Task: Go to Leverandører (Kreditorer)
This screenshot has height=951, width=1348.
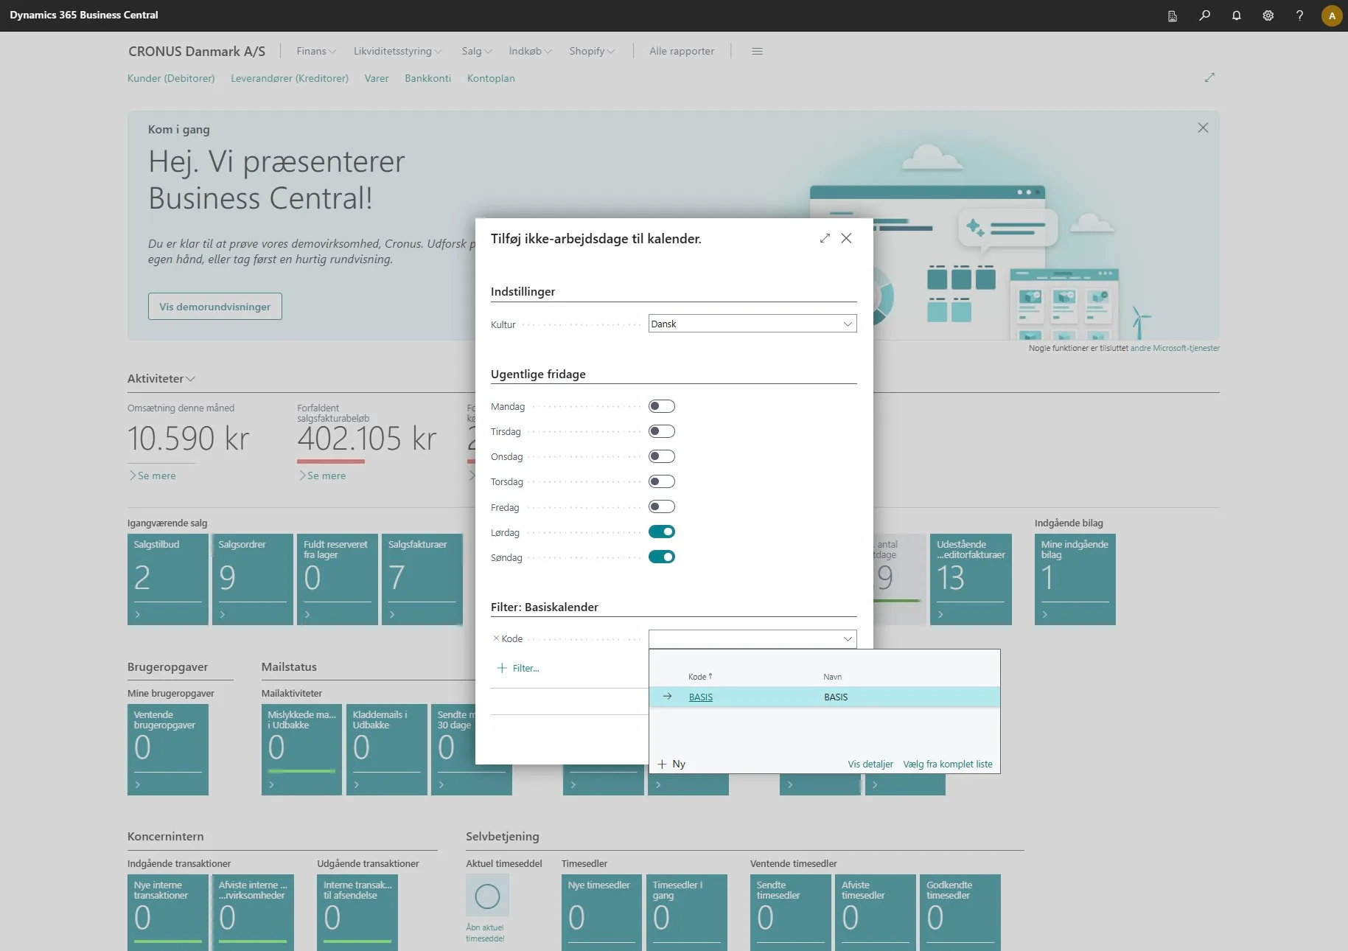Action: click(290, 78)
